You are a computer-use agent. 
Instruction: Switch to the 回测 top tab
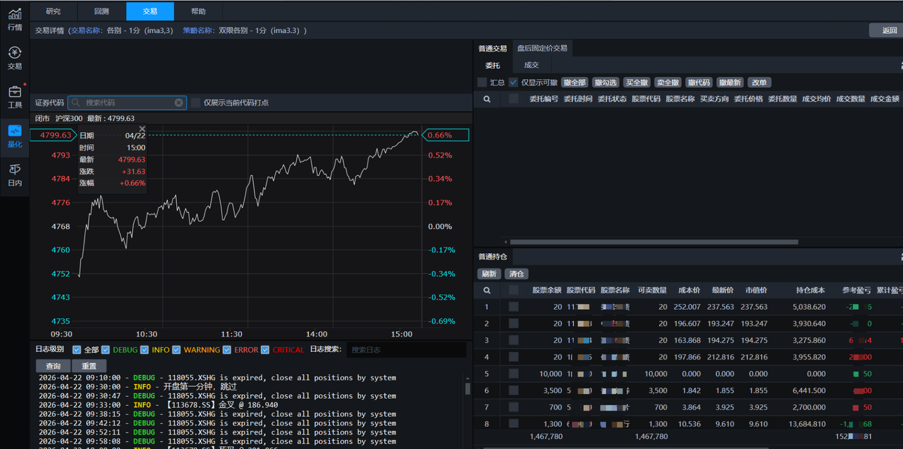pos(102,11)
